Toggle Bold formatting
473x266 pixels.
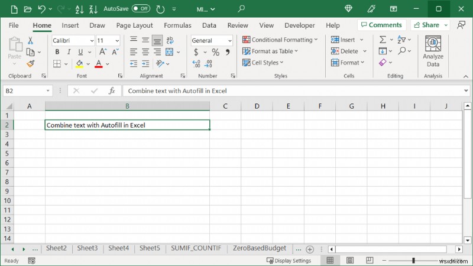tap(57, 52)
